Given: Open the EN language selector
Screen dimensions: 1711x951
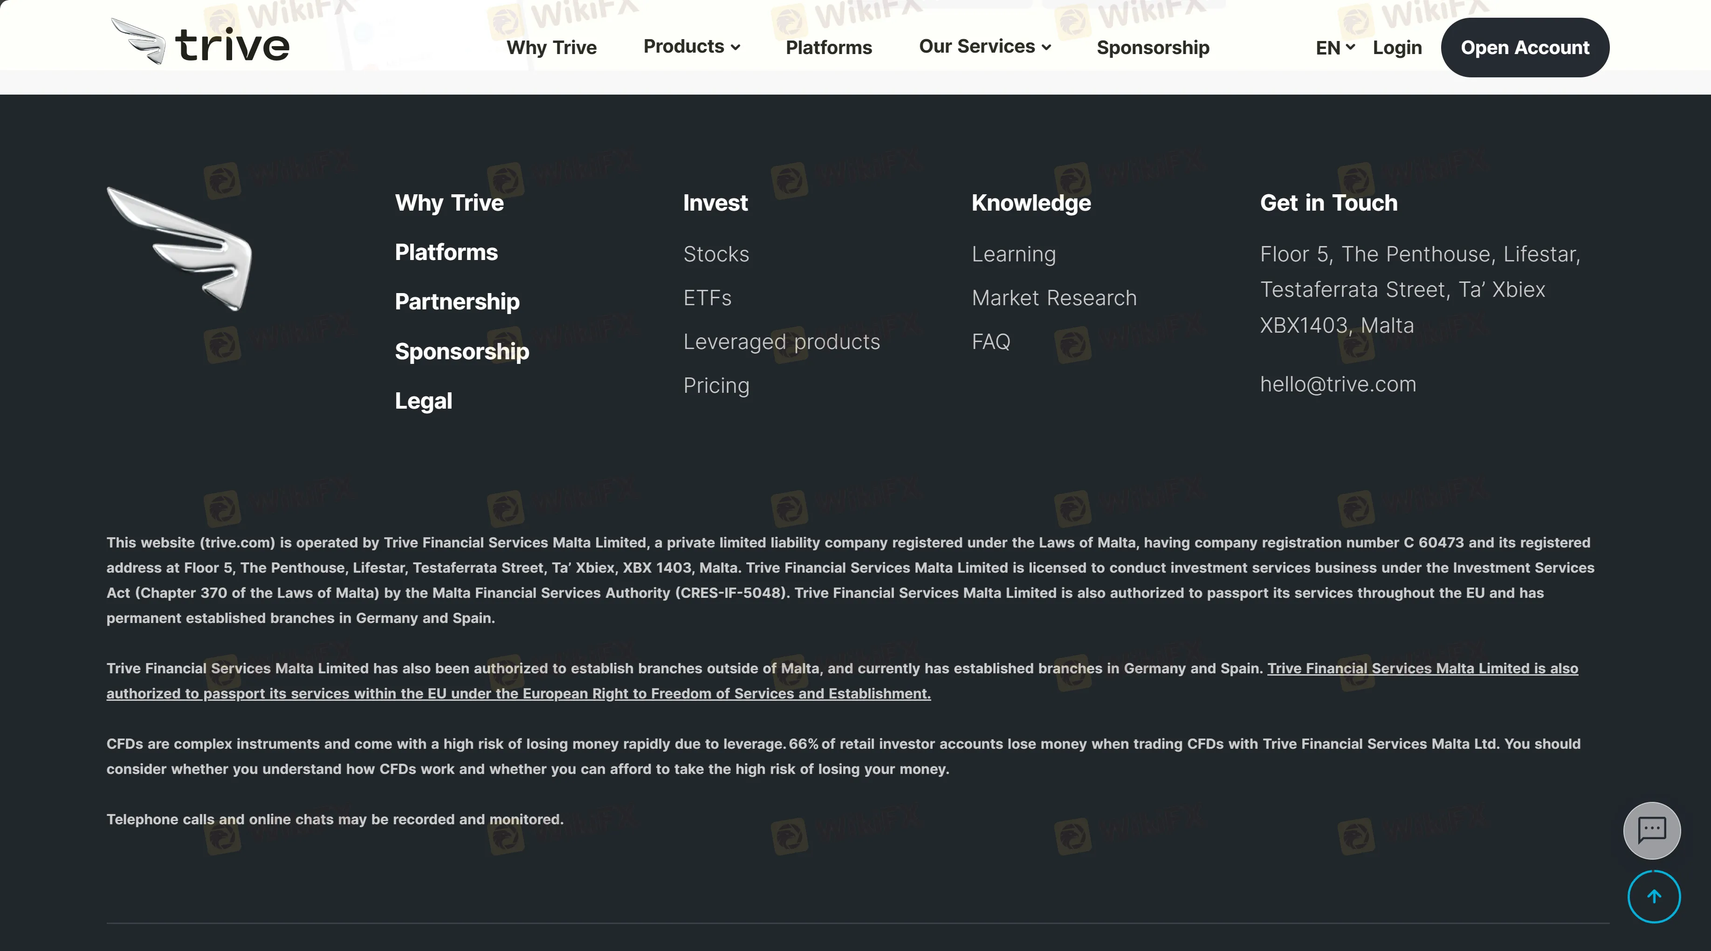Looking at the screenshot, I should (1334, 48).
